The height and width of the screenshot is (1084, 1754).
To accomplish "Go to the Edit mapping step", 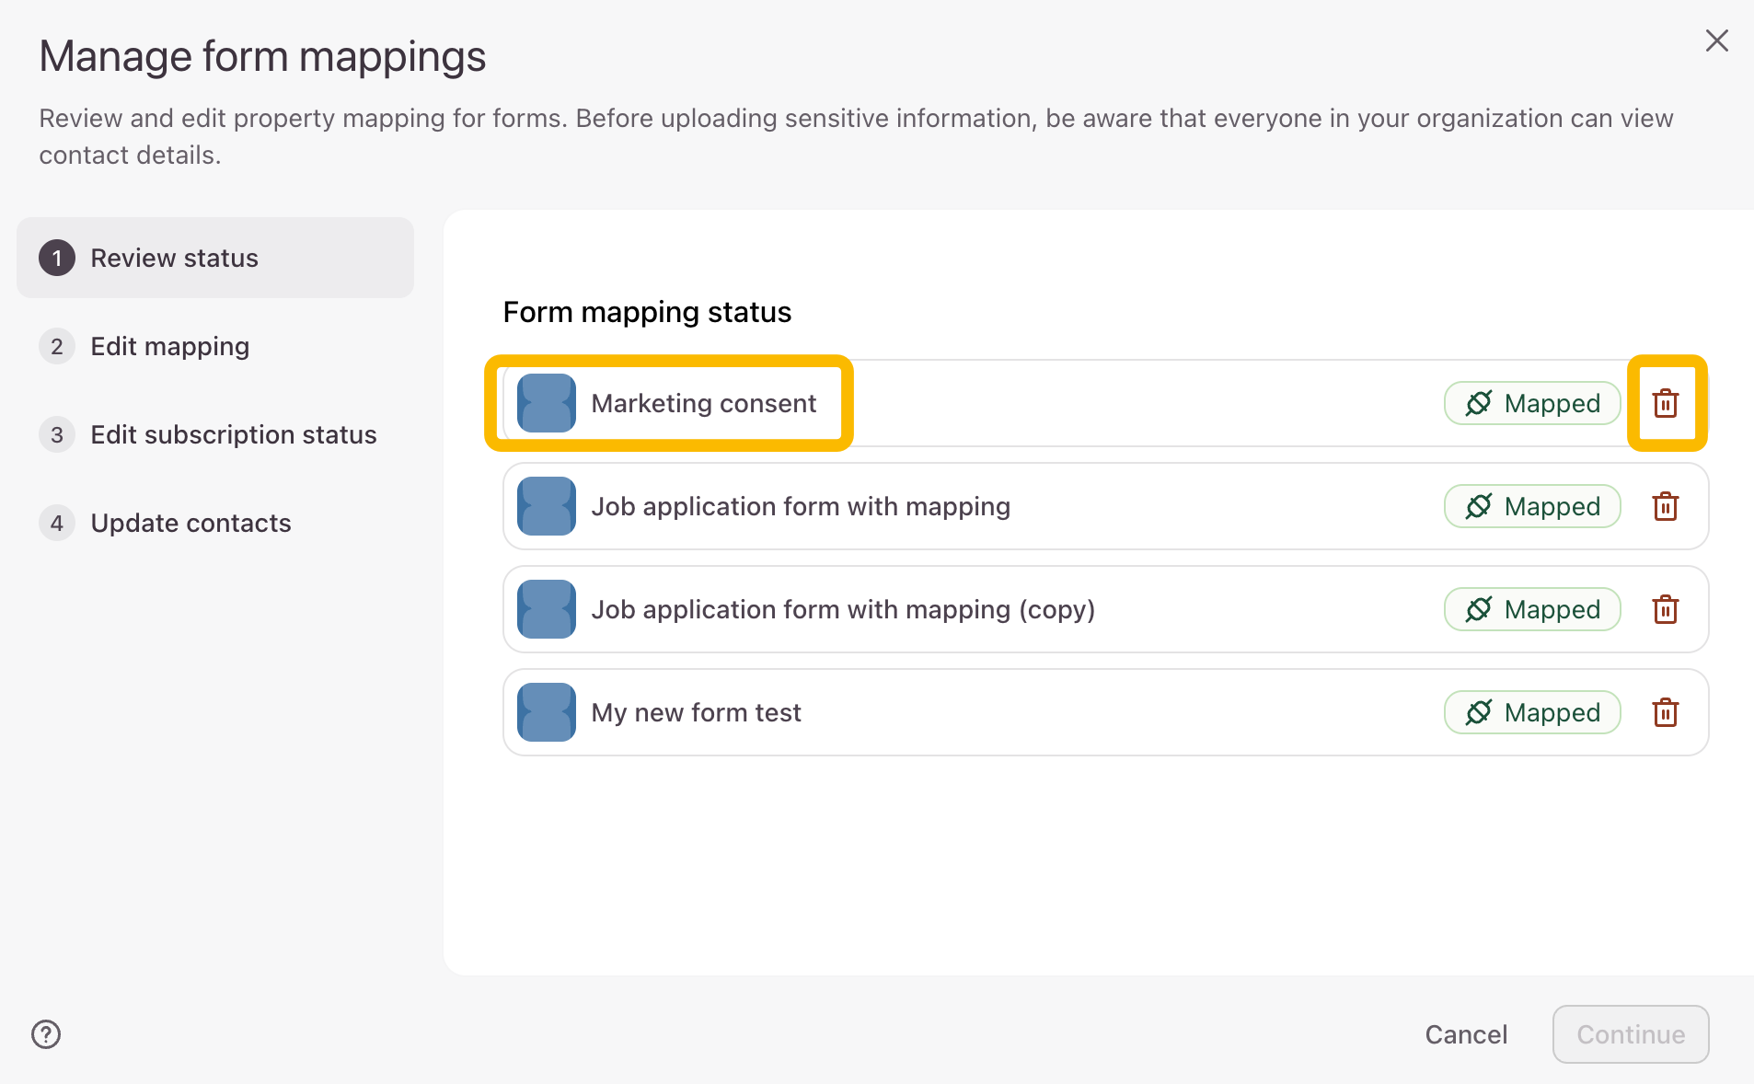I will tap(169, 346).
